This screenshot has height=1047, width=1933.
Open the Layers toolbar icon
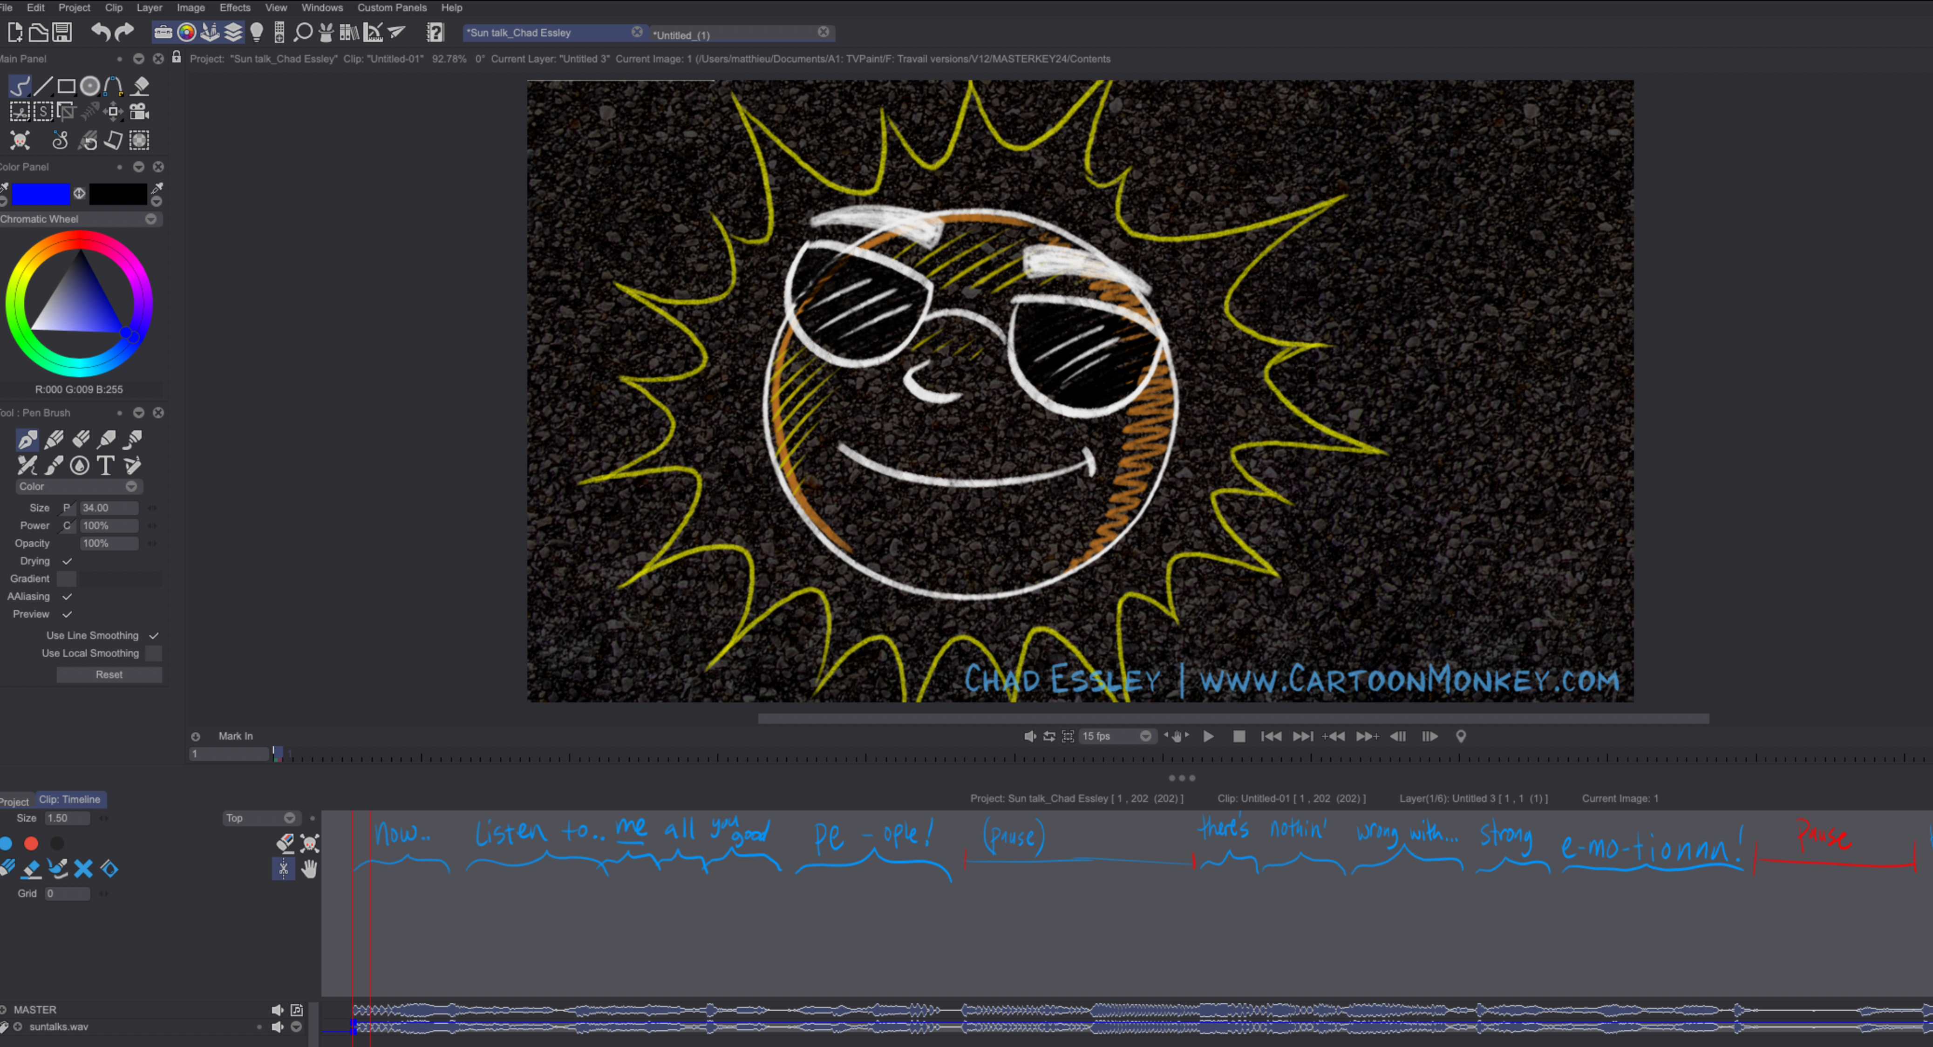click(233, 32)
